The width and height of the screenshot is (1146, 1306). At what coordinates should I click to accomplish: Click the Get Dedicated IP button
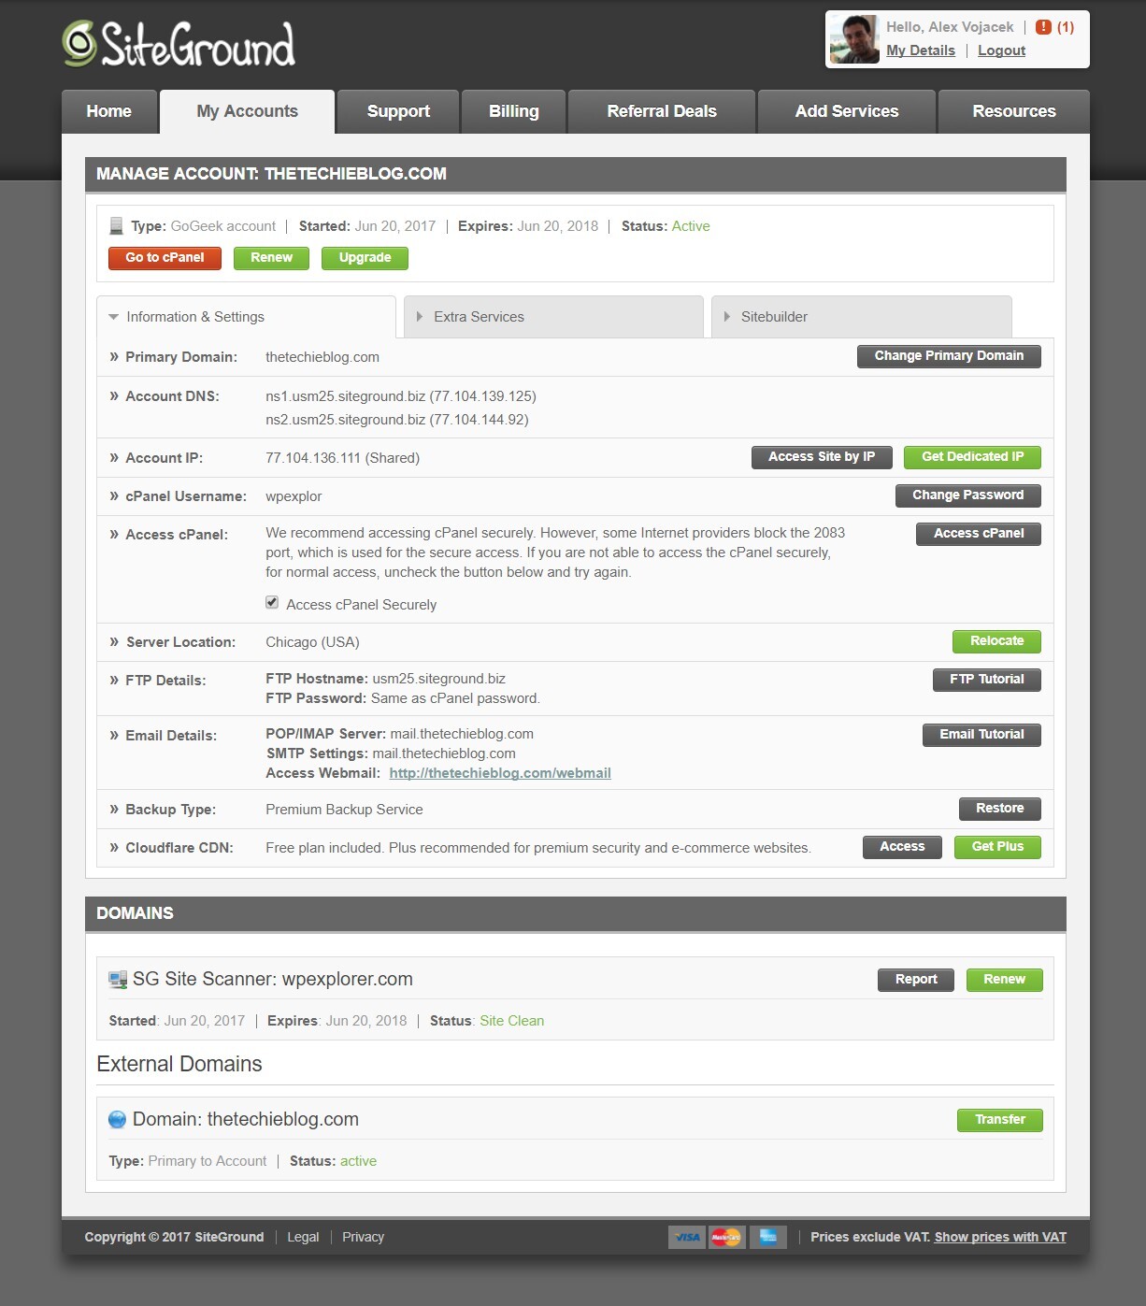[x=972, y=457]
